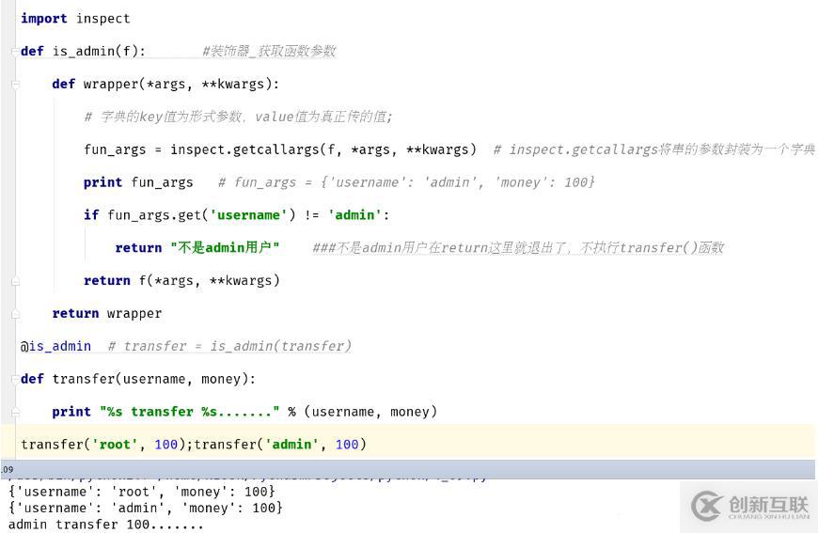Toggle fold end marker at print '%s transfer' line
Image resolution: width=818 pixels, height=533 pixels.
(x=15, y=413)
